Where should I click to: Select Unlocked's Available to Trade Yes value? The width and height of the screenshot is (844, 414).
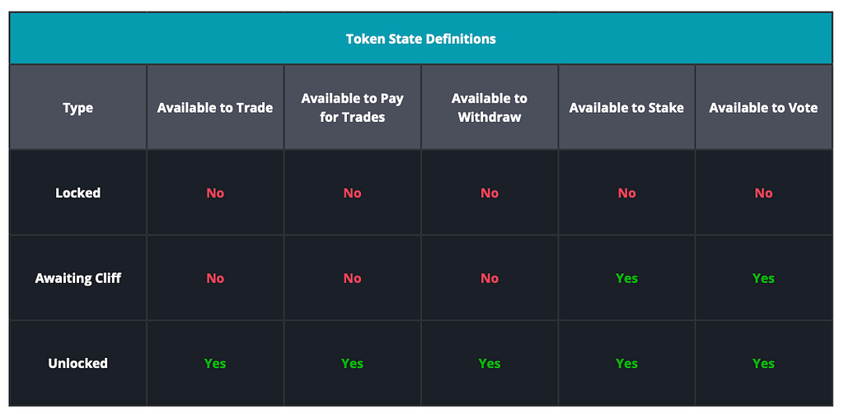point(215,364)
